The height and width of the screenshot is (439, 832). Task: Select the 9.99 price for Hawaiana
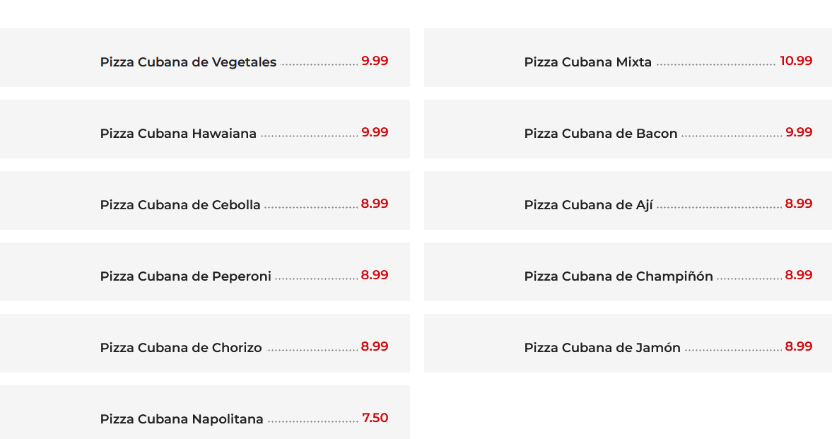[375, 132]
